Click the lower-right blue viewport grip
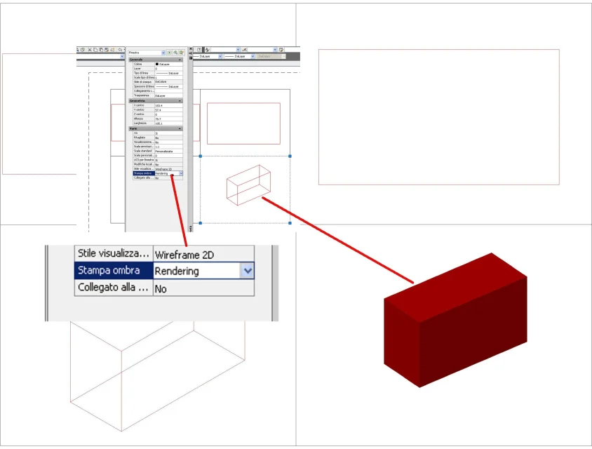 [290, 223]
